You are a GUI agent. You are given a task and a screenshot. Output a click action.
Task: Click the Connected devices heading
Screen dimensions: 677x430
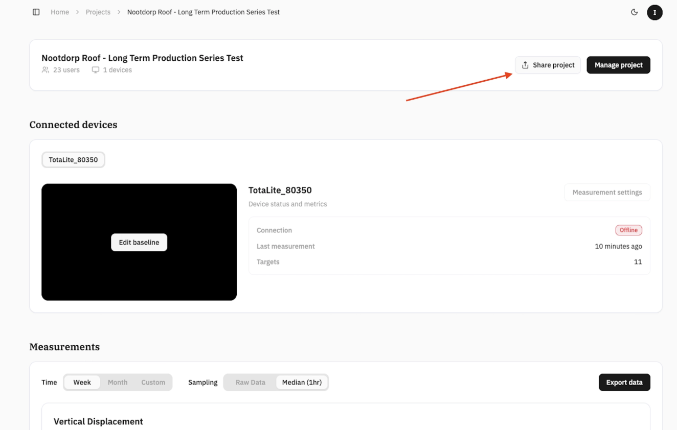point(73,125)
